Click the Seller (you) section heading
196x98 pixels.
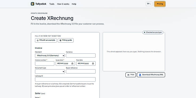40,93
